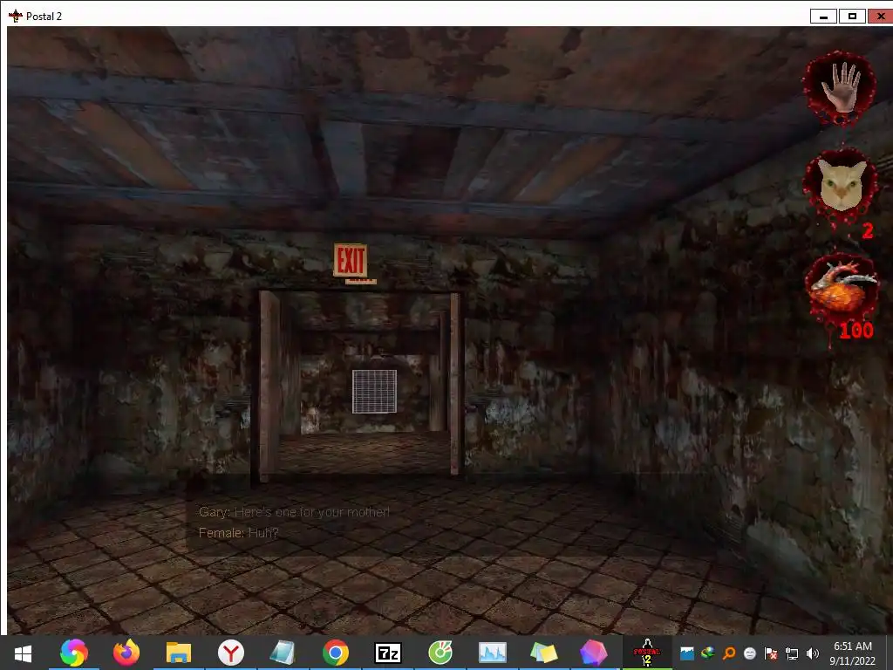Screen dimensions: 893x670
Task: Open the green circular app in taskbar
Action: (x=440, y=653)
